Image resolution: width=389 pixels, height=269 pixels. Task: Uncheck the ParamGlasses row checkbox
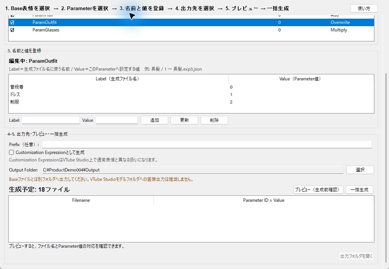pos(12,30)
